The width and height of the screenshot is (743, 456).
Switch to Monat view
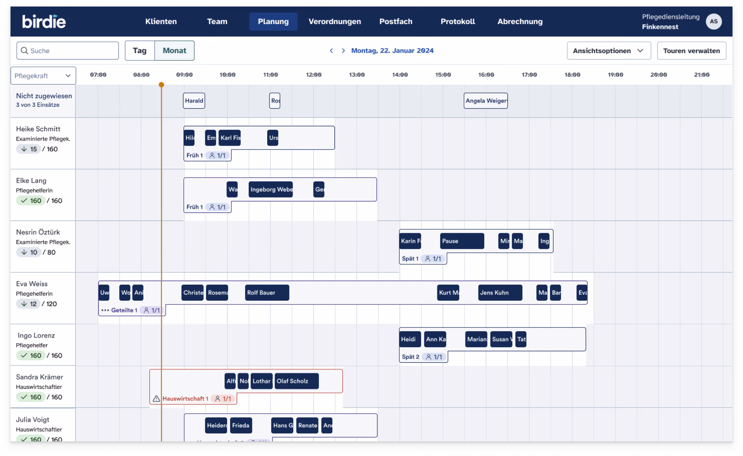(x=174, y=50)
